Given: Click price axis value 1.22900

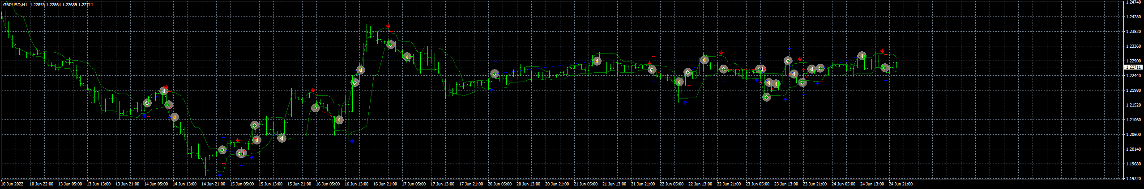Looking at the screenshot, I should pyautogui.click(x=1132, y=61).
